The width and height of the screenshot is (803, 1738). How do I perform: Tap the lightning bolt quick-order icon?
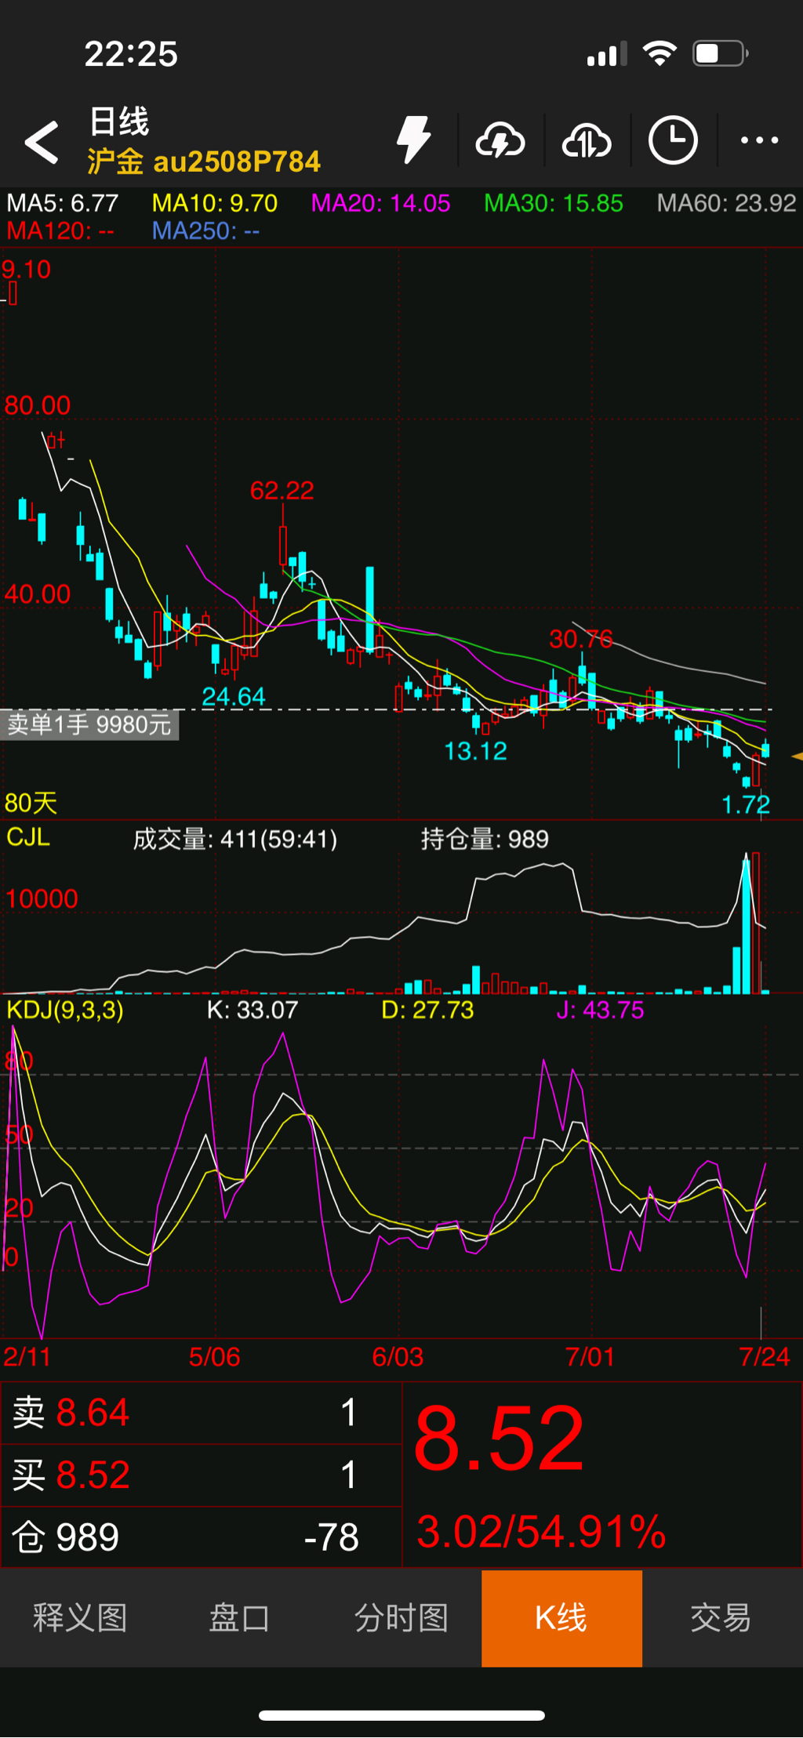[413, 140]
